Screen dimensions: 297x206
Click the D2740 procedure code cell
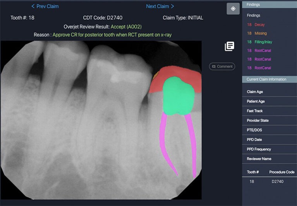coord(278,182)
